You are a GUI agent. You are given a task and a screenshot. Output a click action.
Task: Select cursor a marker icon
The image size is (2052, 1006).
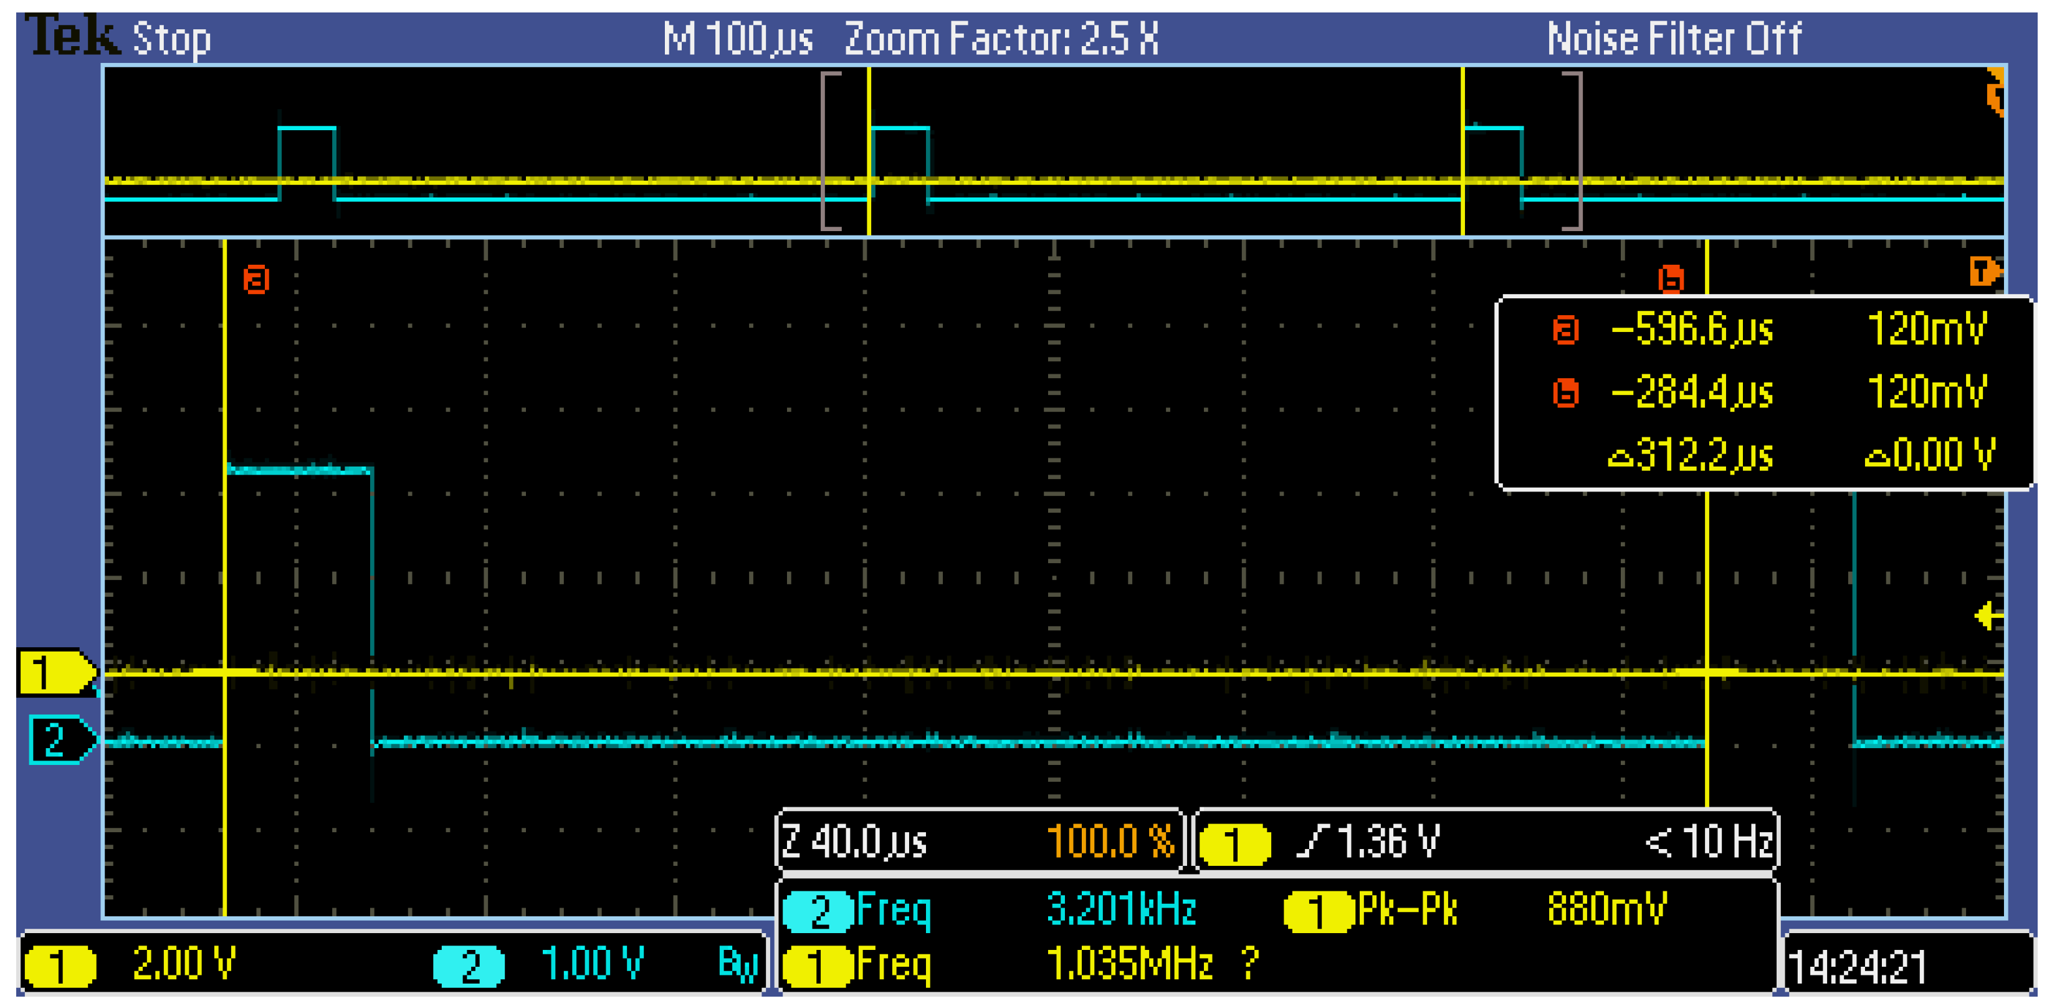coord(255,280)
